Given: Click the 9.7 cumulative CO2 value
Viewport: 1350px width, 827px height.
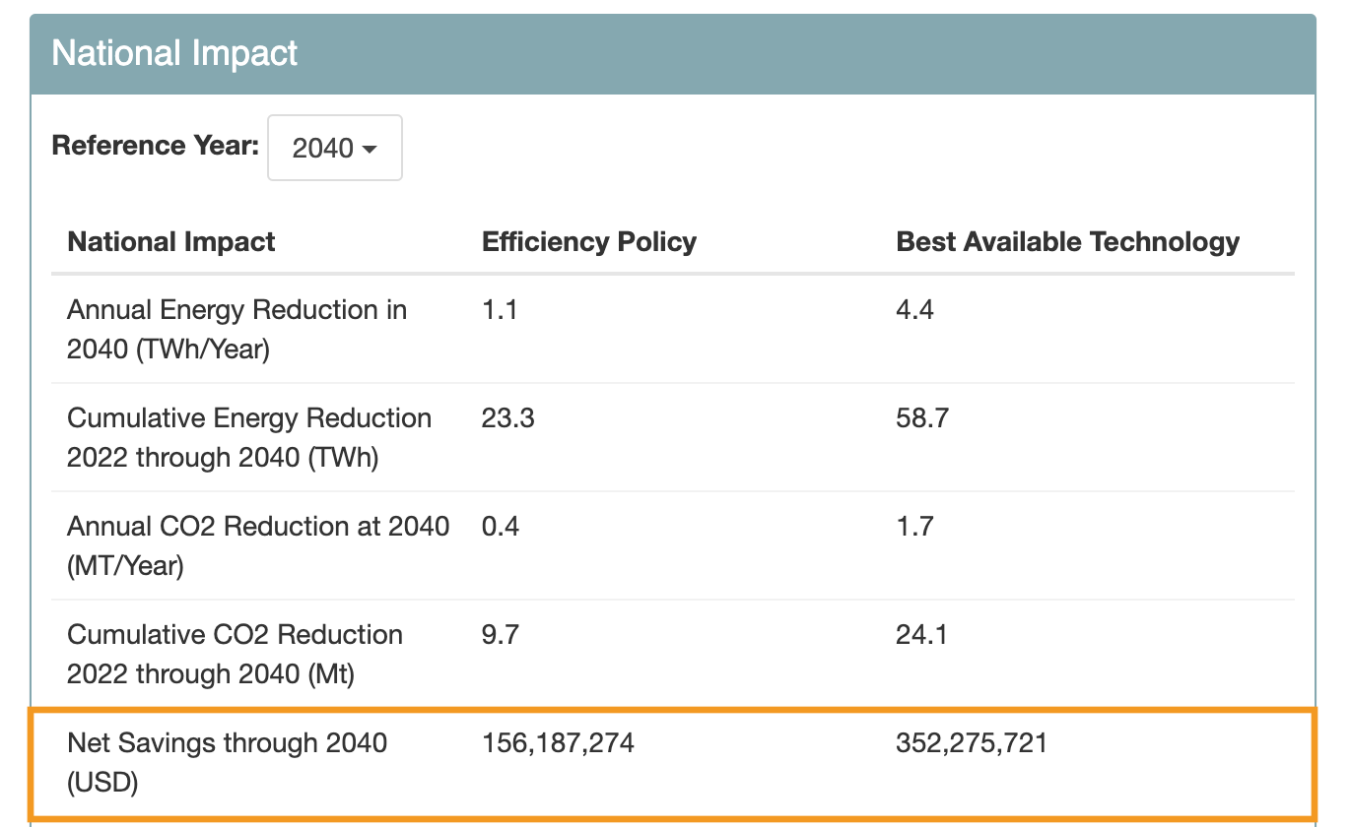Looking at the screenshot, I should 500,635.
